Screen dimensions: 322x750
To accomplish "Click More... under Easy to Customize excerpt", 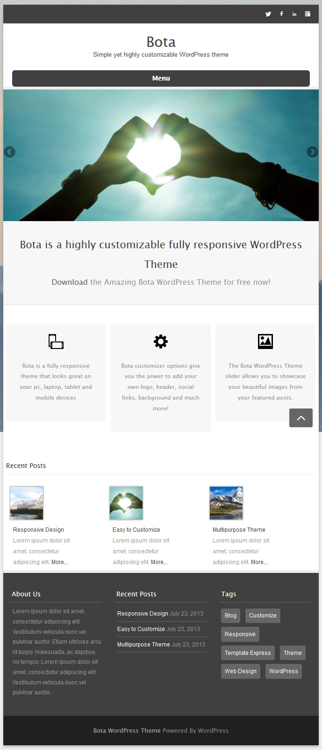I will [159, 562].
